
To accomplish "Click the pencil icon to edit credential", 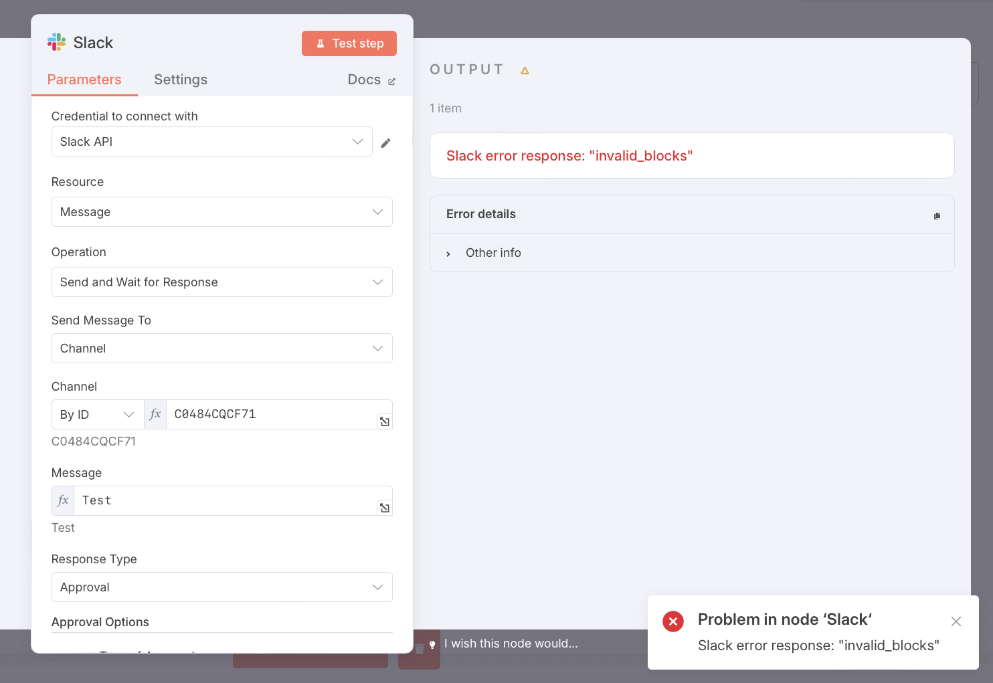I will point(385,143).
